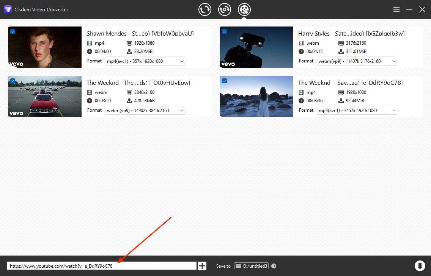
Task: Click the download-size icon beside 351.01MiB
Action: click(341, 51)
